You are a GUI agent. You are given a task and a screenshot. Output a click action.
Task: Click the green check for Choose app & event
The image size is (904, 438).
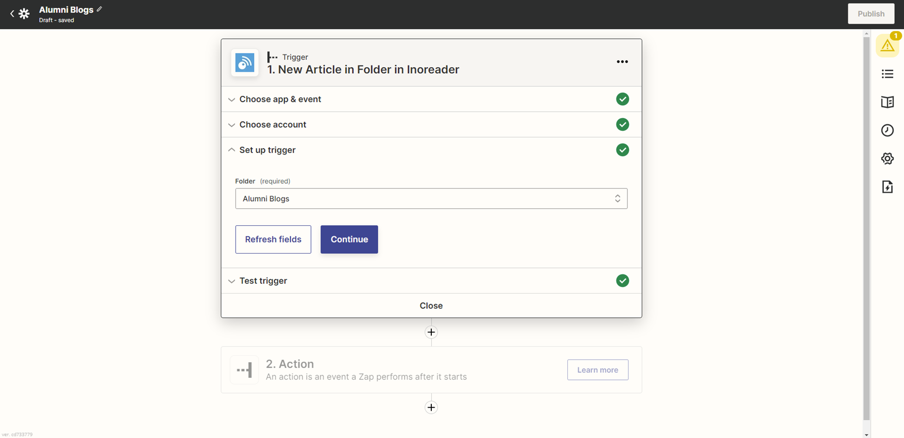click(622, 99)
